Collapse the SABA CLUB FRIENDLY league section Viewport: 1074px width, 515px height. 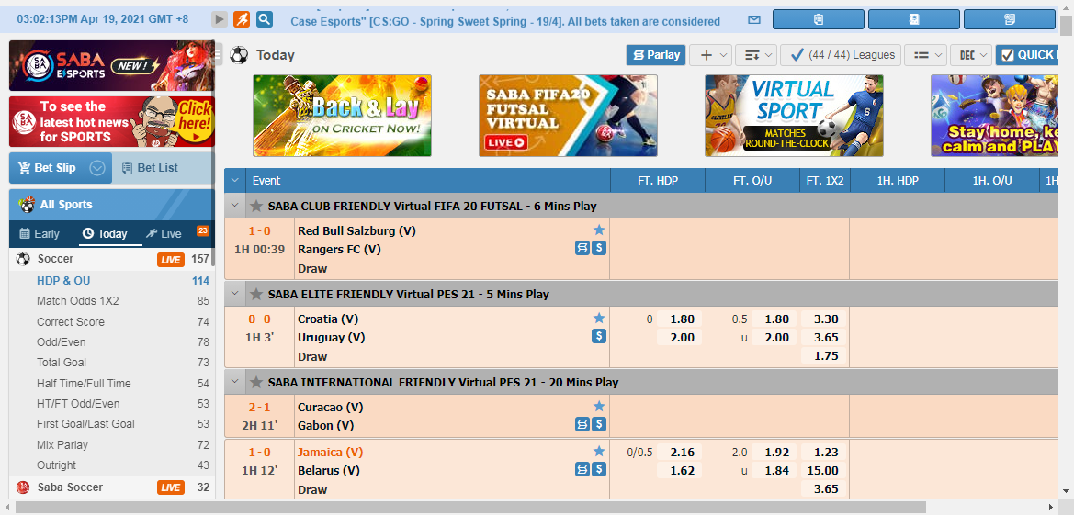tap(235, 207)
